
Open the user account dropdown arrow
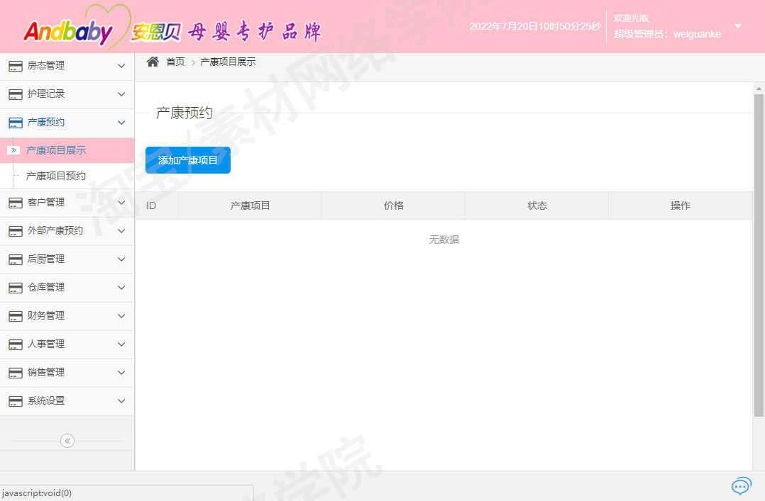738,26
